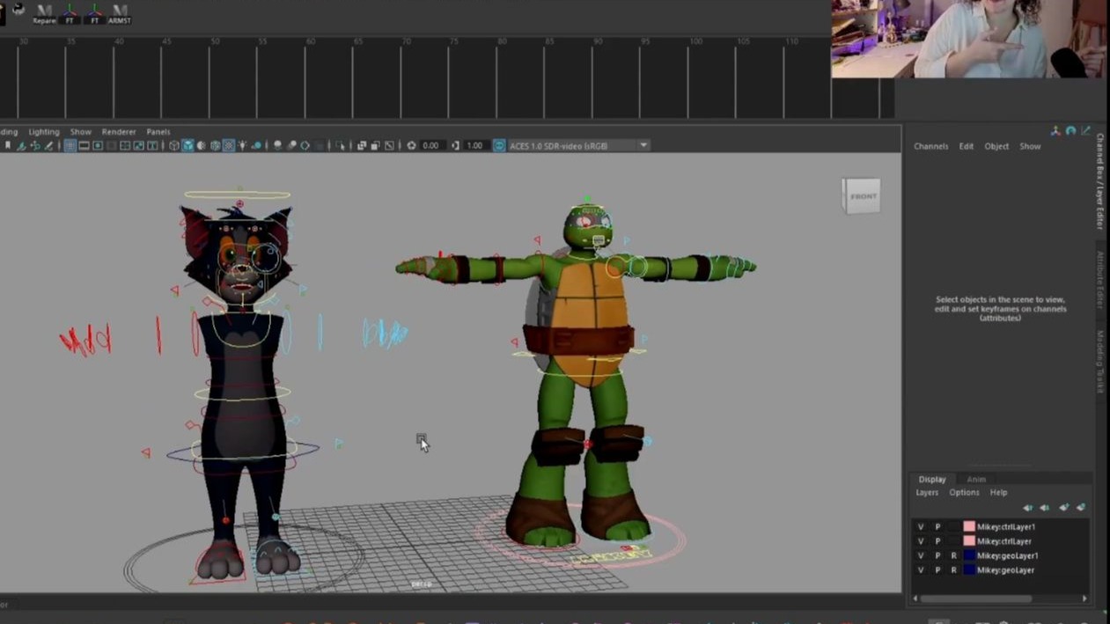
Task: Toggle the film gate icon
Action: [84, 145]
